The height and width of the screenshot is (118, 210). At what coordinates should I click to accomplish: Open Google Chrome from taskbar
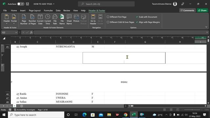[125, 115]
